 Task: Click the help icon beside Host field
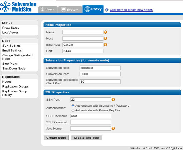[106, 38]
